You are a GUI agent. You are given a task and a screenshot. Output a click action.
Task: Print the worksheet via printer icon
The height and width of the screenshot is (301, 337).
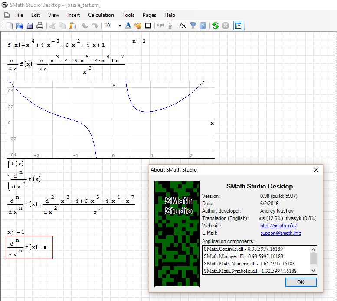pyautogui.click(x=40, y=26)
